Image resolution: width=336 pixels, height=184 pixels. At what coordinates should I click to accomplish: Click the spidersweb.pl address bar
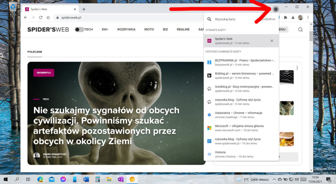(129, 17)
